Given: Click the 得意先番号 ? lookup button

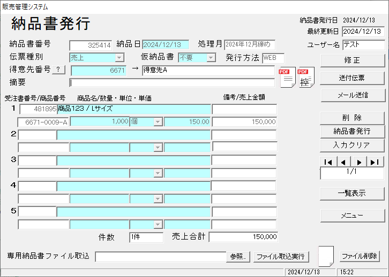Looking at the screenshot, I should coord(58,70).
